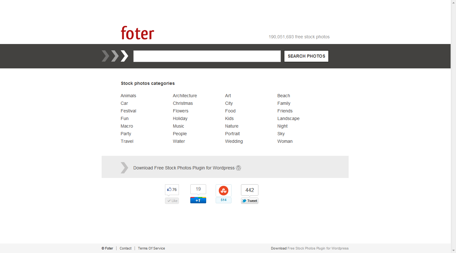456x253 pixels.
Task: Click the WordPress logo icon
Action: point(238,168)
